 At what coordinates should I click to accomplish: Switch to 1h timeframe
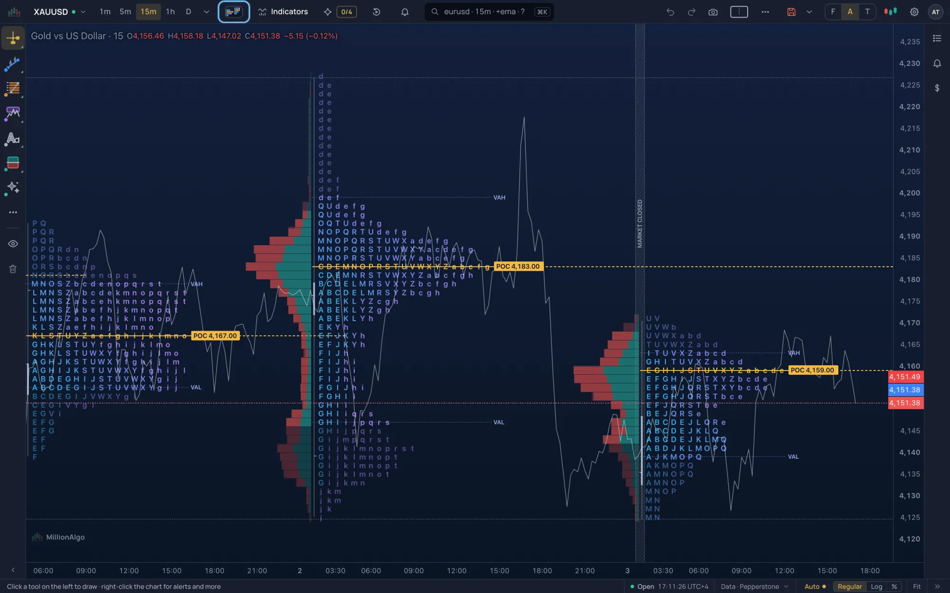click(171, 12)
